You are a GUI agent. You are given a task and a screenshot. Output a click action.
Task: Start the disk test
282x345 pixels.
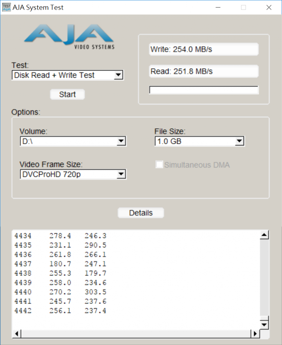pos(67,95)
